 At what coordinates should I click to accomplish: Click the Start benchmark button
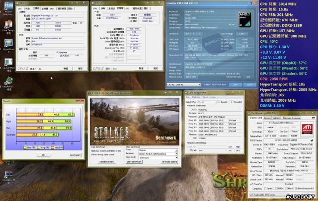pyautogui.click(x=134, y=162)
